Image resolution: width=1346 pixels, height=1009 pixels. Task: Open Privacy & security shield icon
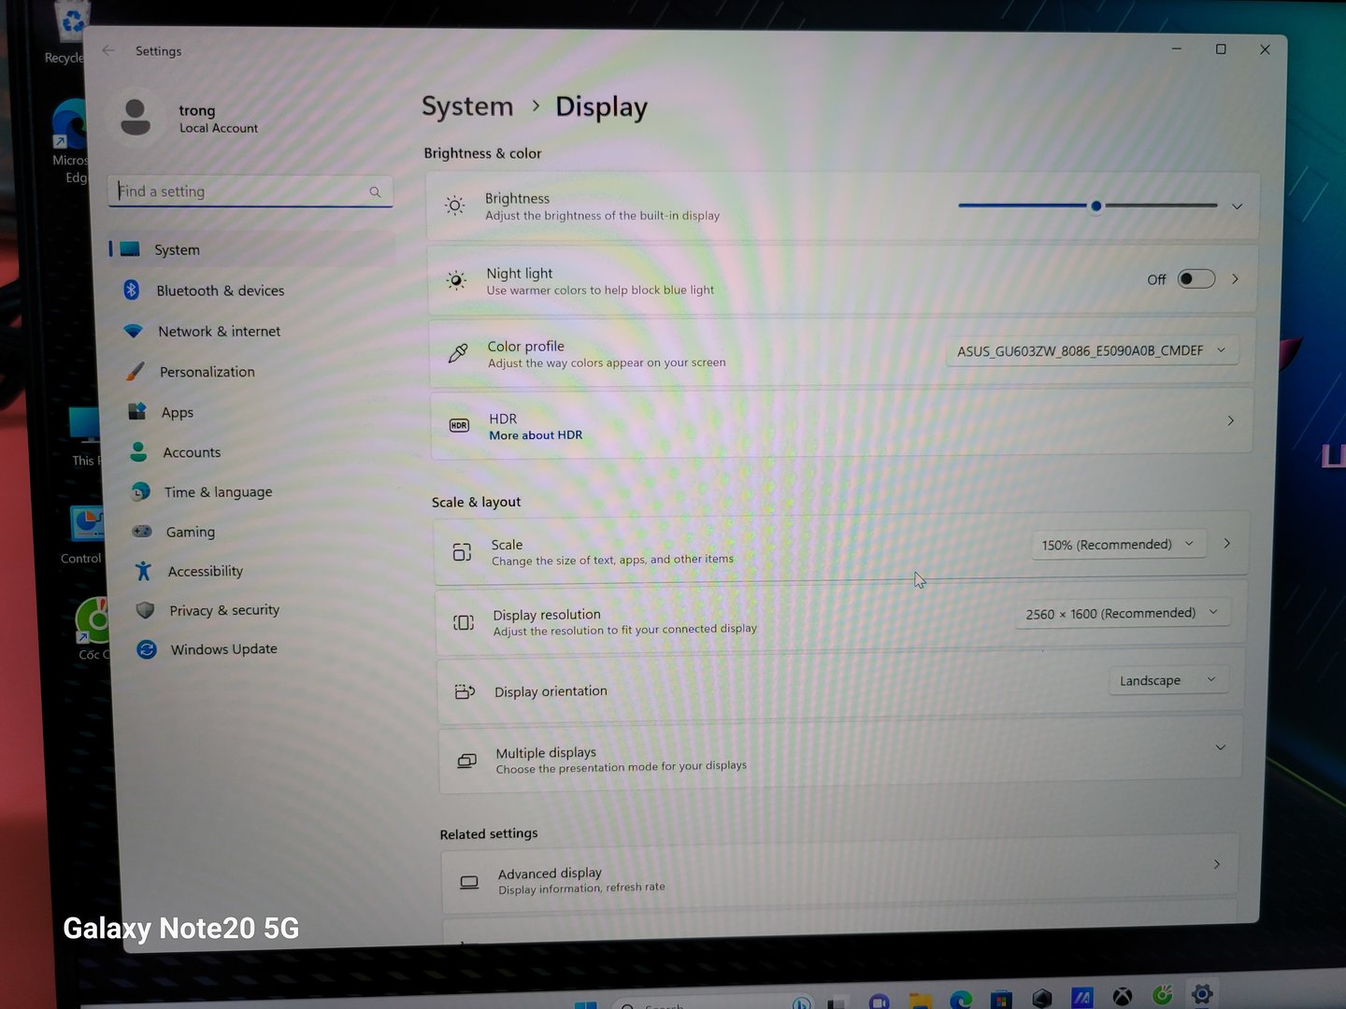point(145,610)
